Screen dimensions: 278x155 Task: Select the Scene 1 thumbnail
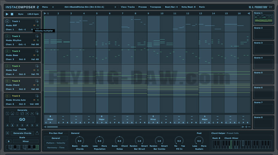pos(263,18)
